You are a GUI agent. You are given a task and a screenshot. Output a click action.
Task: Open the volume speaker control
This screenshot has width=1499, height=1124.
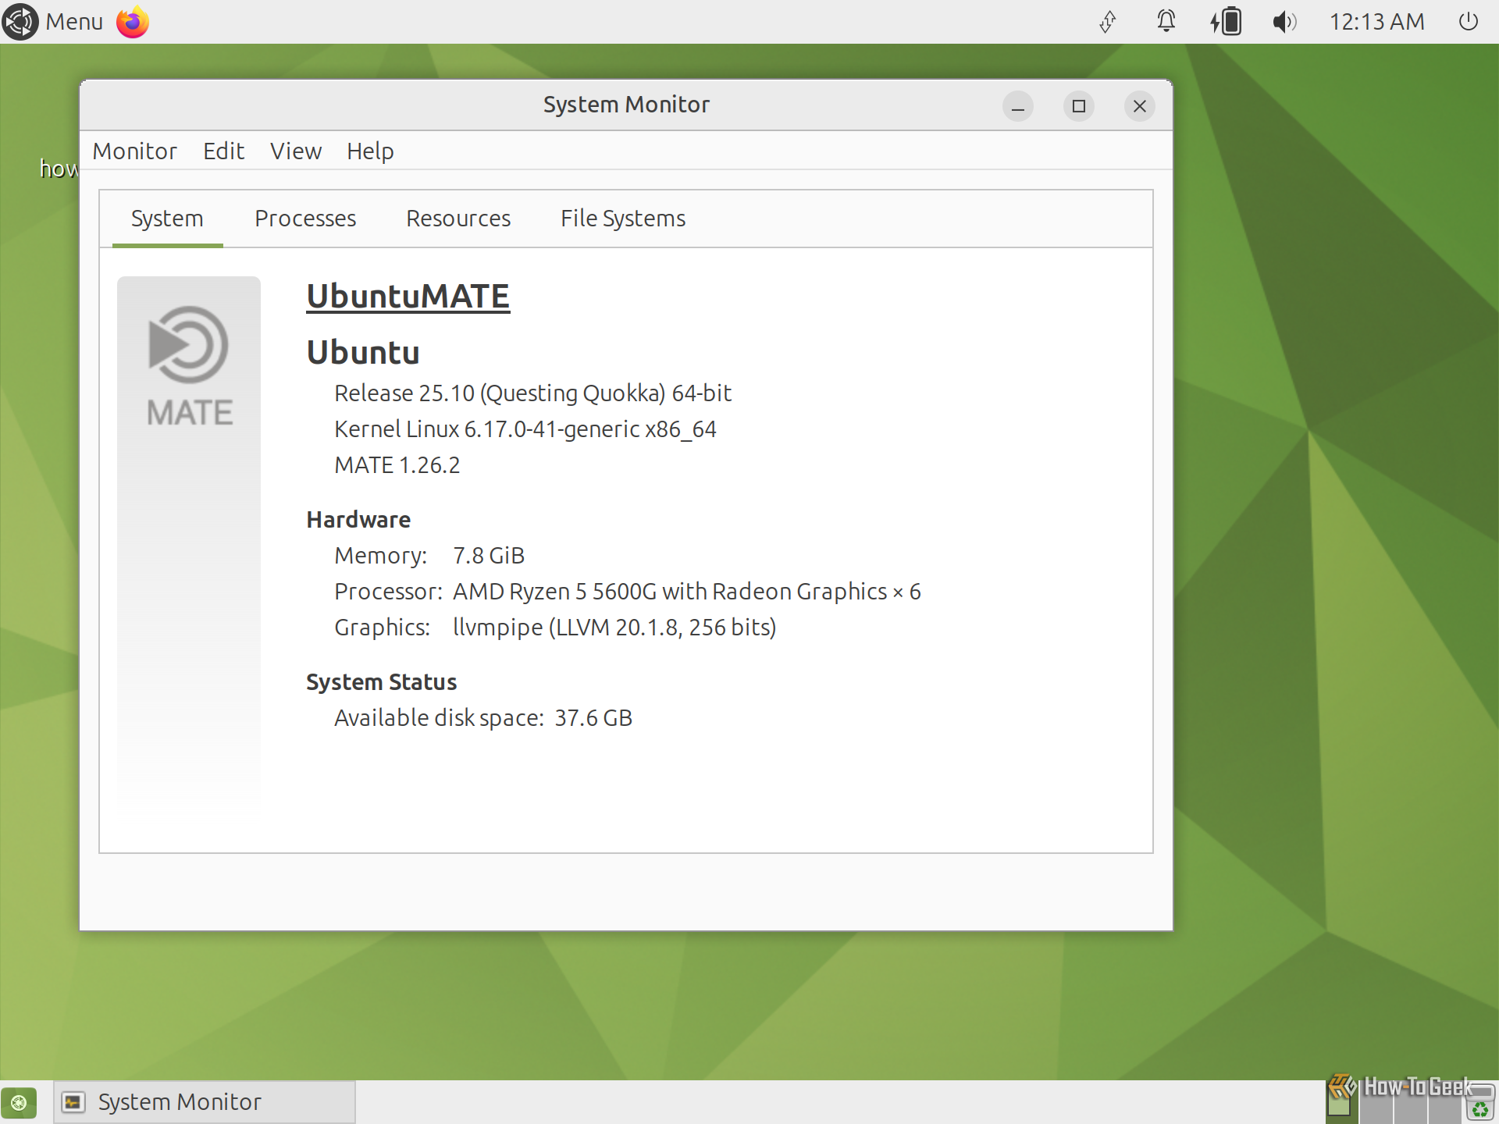coord(1284,21)
